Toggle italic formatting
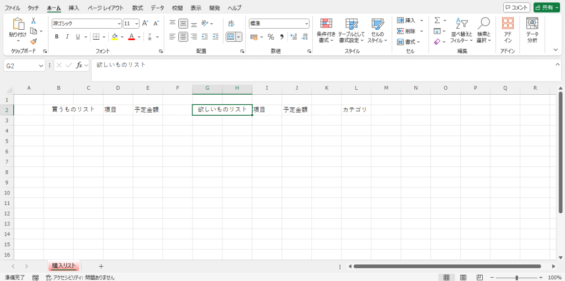Screen dimensions: 565x281 tap(67, 37)
